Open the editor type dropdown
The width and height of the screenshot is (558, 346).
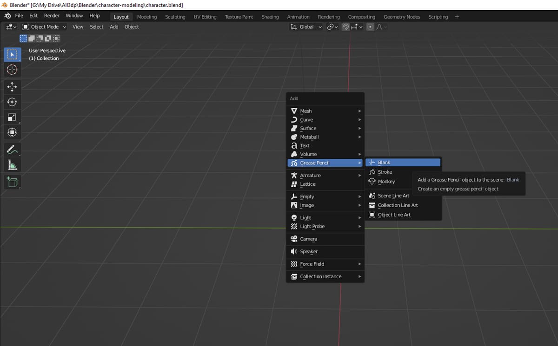coord(11,27)
